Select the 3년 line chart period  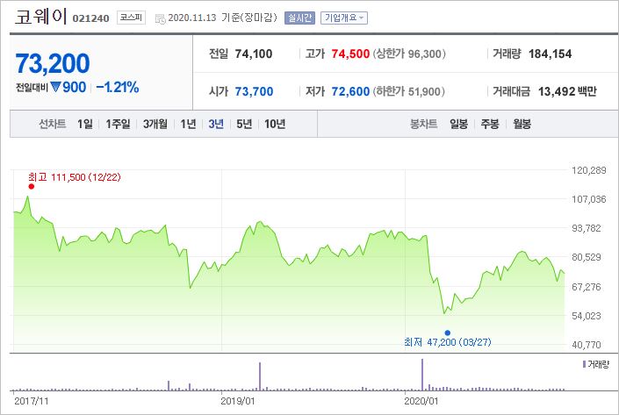216,124
